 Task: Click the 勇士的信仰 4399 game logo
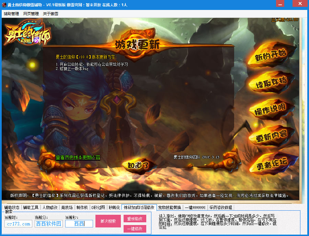point(27,33)
